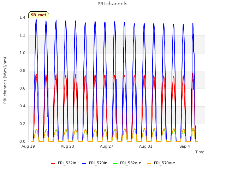Click the Aug 27 x-axis label

107,146
